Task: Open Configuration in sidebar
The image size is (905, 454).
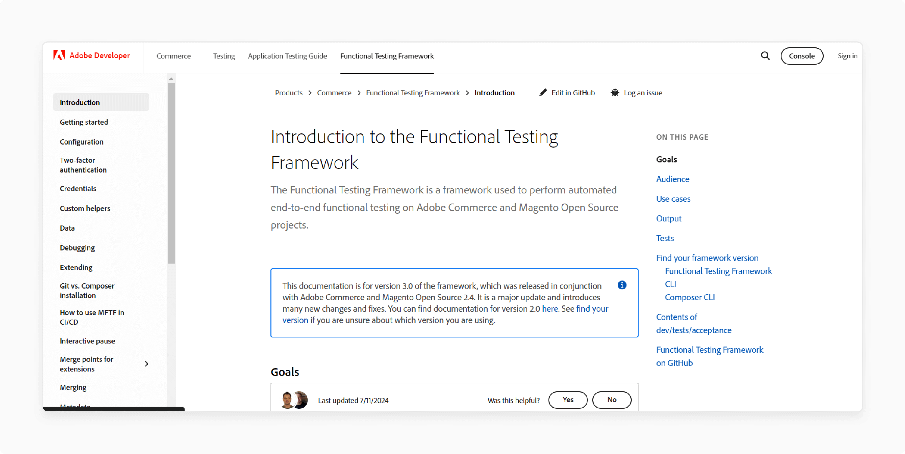Action: (81, 142)
